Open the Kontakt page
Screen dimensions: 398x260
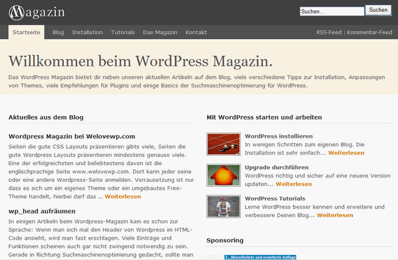click(196, 32)
